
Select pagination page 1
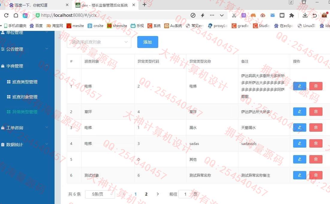[135, 194]
